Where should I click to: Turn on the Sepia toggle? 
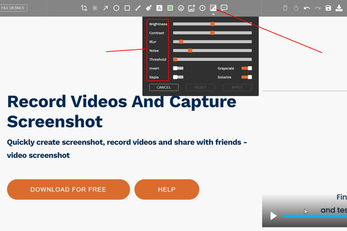tap(178, 77)
